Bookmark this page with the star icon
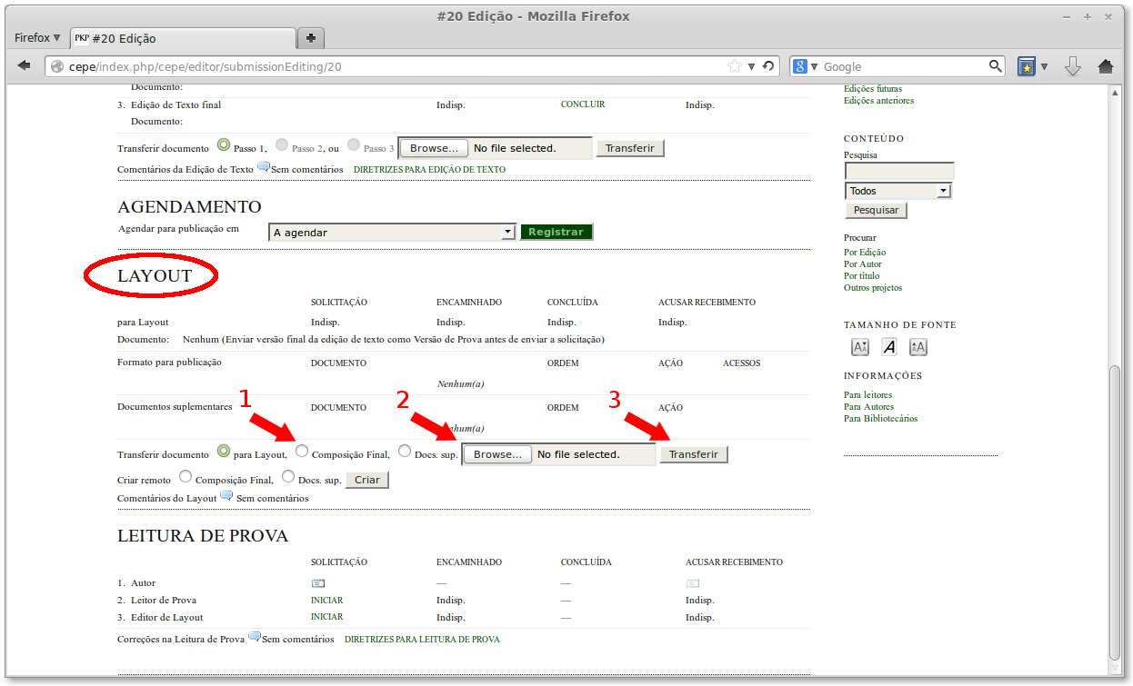The height and width of the screenshot is (686, 1133). tap(735, 66)
